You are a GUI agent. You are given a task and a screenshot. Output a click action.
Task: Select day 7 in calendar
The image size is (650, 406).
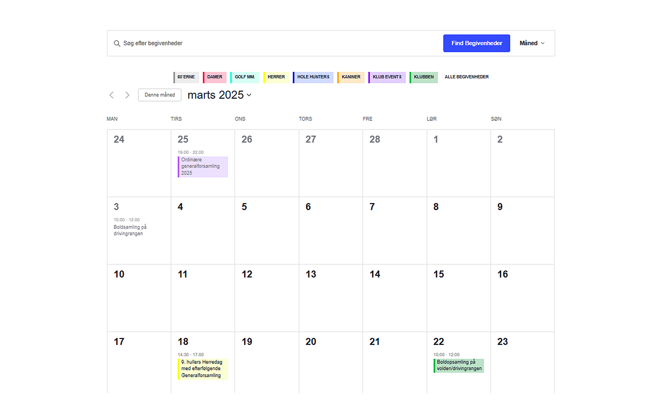pos(372,207)
